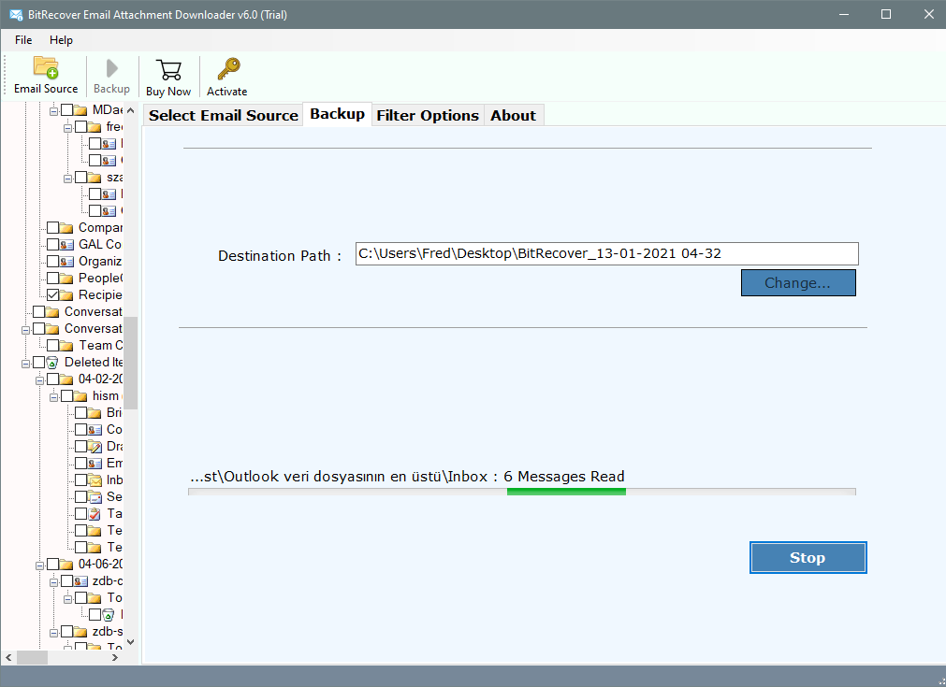Click the Backup play arrow icon
The width and height of the screenshot is (946, 687).
pos(111,68)
